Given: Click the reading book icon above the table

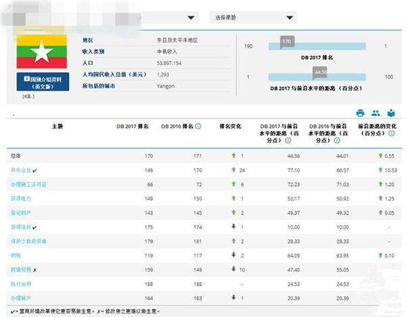Looking at the screenshot, I should pos(390,113).
